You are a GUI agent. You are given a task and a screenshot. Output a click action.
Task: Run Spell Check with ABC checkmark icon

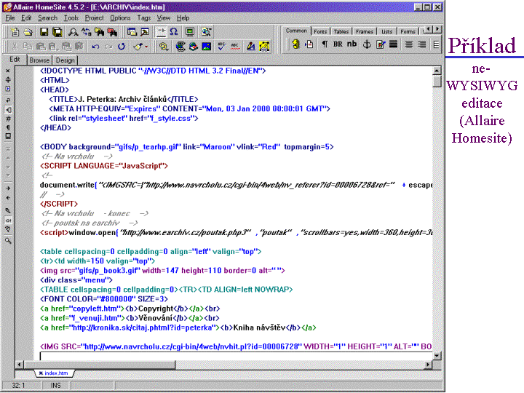(x=221, y=47)
